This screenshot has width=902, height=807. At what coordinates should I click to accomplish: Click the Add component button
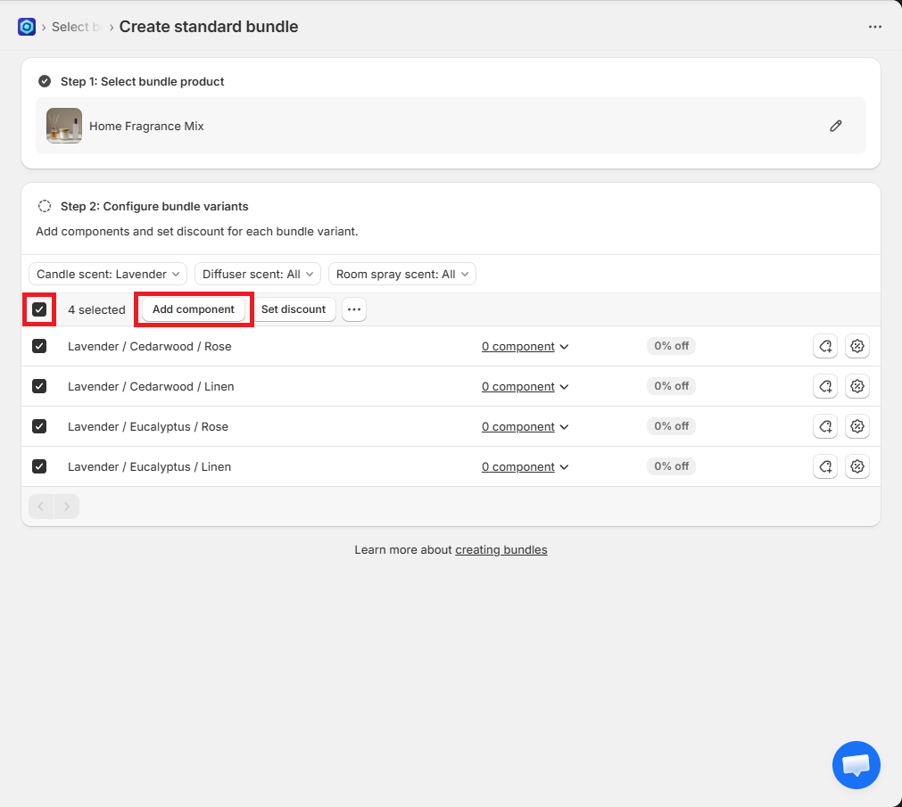coord(194,309)
